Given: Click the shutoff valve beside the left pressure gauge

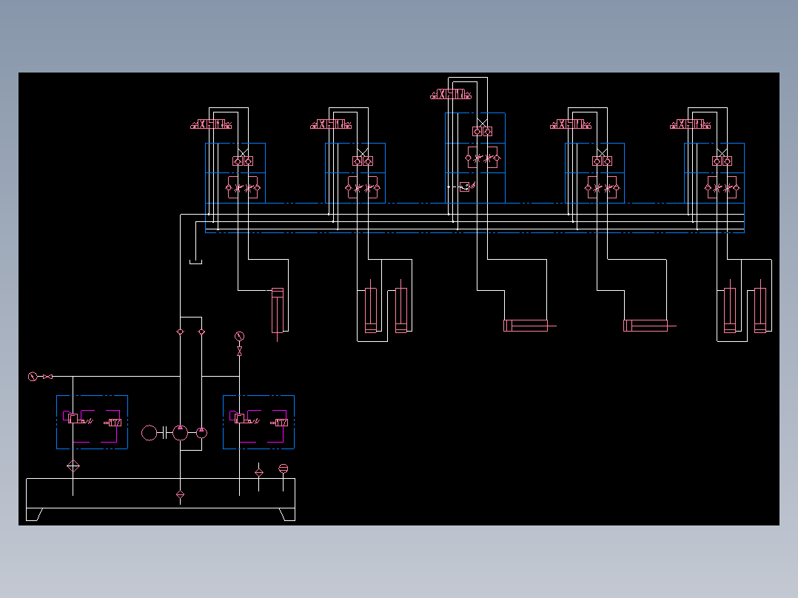Looking at the screenshot, I should 48,377.
